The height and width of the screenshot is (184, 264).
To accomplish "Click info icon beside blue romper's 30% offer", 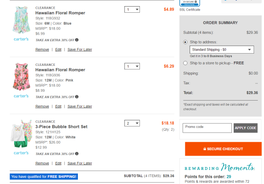I will tap(77, 40).
